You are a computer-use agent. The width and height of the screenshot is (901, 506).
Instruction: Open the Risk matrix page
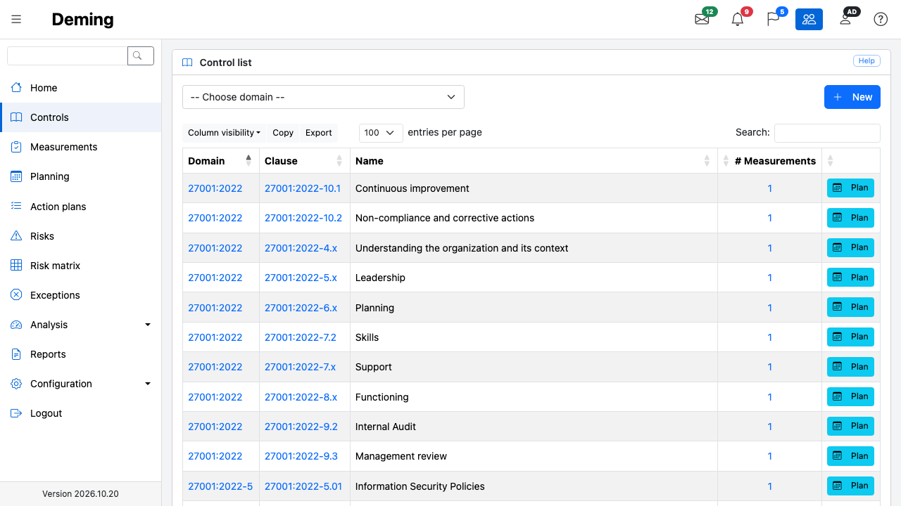81,266
